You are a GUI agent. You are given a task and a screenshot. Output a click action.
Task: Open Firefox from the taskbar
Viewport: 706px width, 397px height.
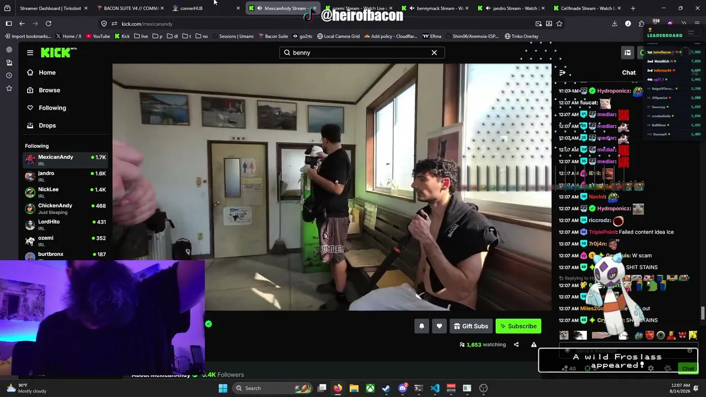click(x=338, y=388)
